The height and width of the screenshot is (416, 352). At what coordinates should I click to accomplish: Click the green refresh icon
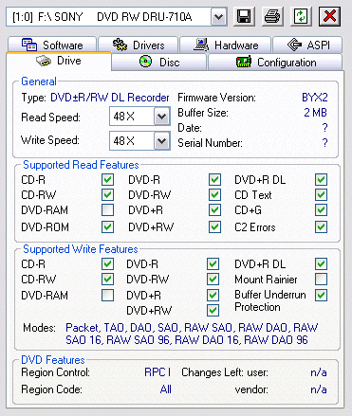point(301,16)
